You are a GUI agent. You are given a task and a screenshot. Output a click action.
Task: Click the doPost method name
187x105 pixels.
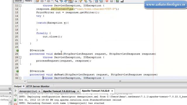click(x=59, y=75)
